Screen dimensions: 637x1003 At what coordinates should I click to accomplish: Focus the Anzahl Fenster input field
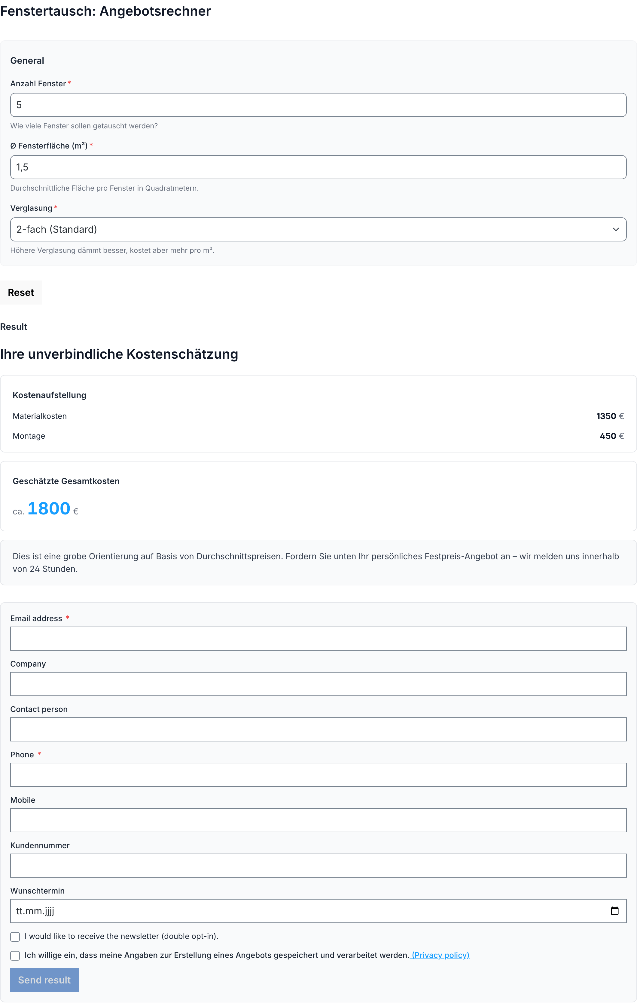click(x=318, y=105)
